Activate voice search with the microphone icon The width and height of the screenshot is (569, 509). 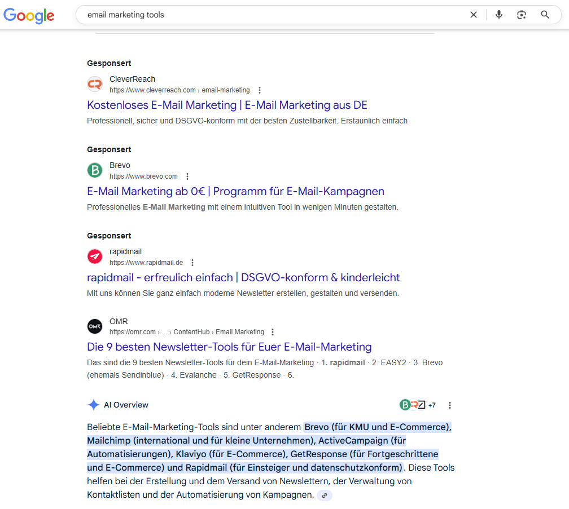click(498, 15)
